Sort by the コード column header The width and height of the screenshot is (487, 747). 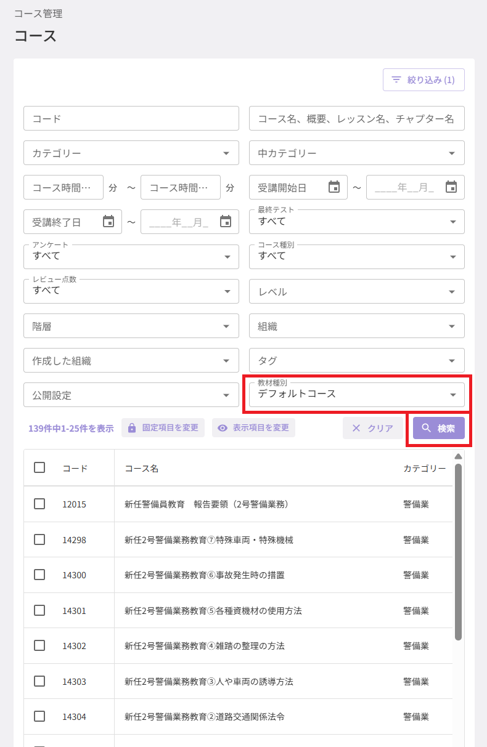click(x=75, y=468)
